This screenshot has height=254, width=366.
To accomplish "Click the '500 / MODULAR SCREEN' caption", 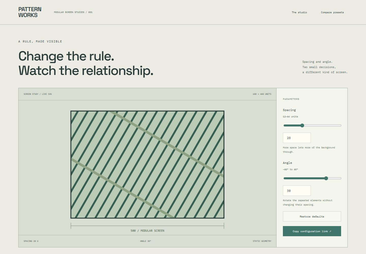I will tap(147, 231).
